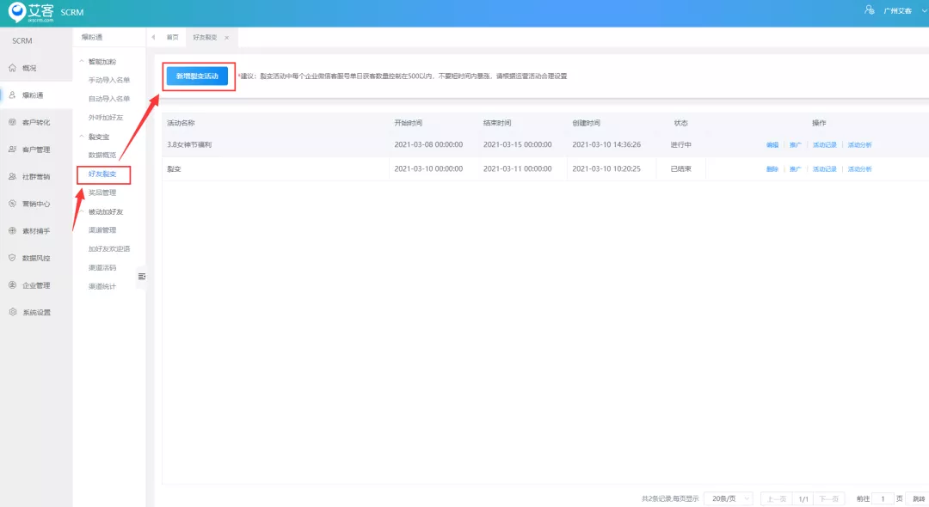The height and width of the screenshot is (507, 929).
Task: Switch to the 首页 tab
Action: pos(172,37)
